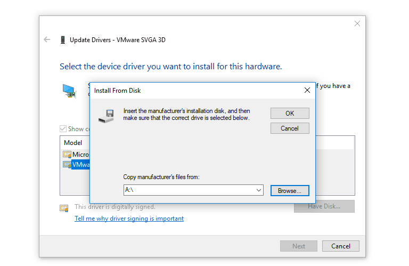Select the VMwa… model entry
Image resolution: width=409 pixels, height=266 pixels.
pos(80,165)
